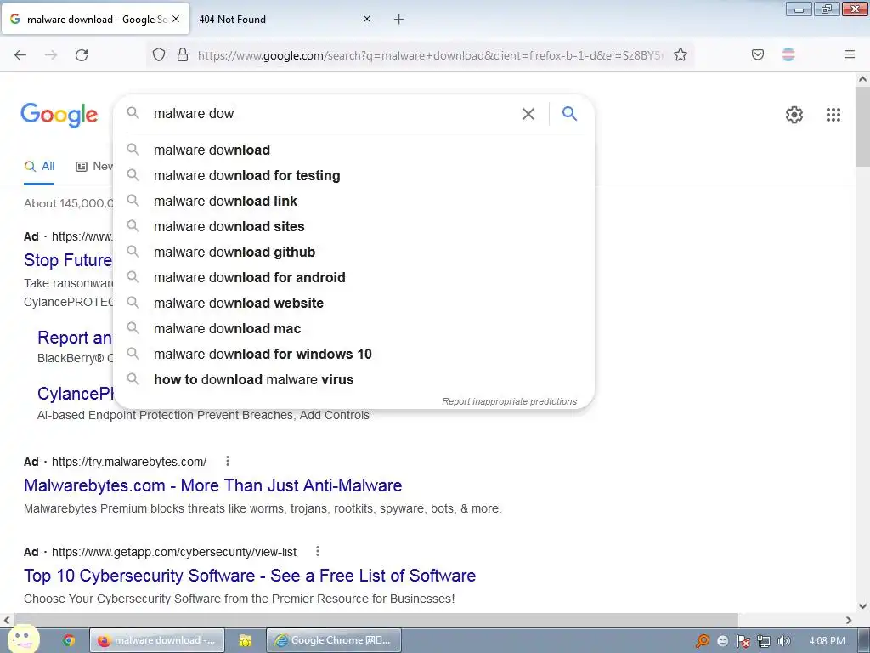This screenshot has width=870, height=653.
Task: Open the Firefox account avatar icon
Action: point(788,54)
